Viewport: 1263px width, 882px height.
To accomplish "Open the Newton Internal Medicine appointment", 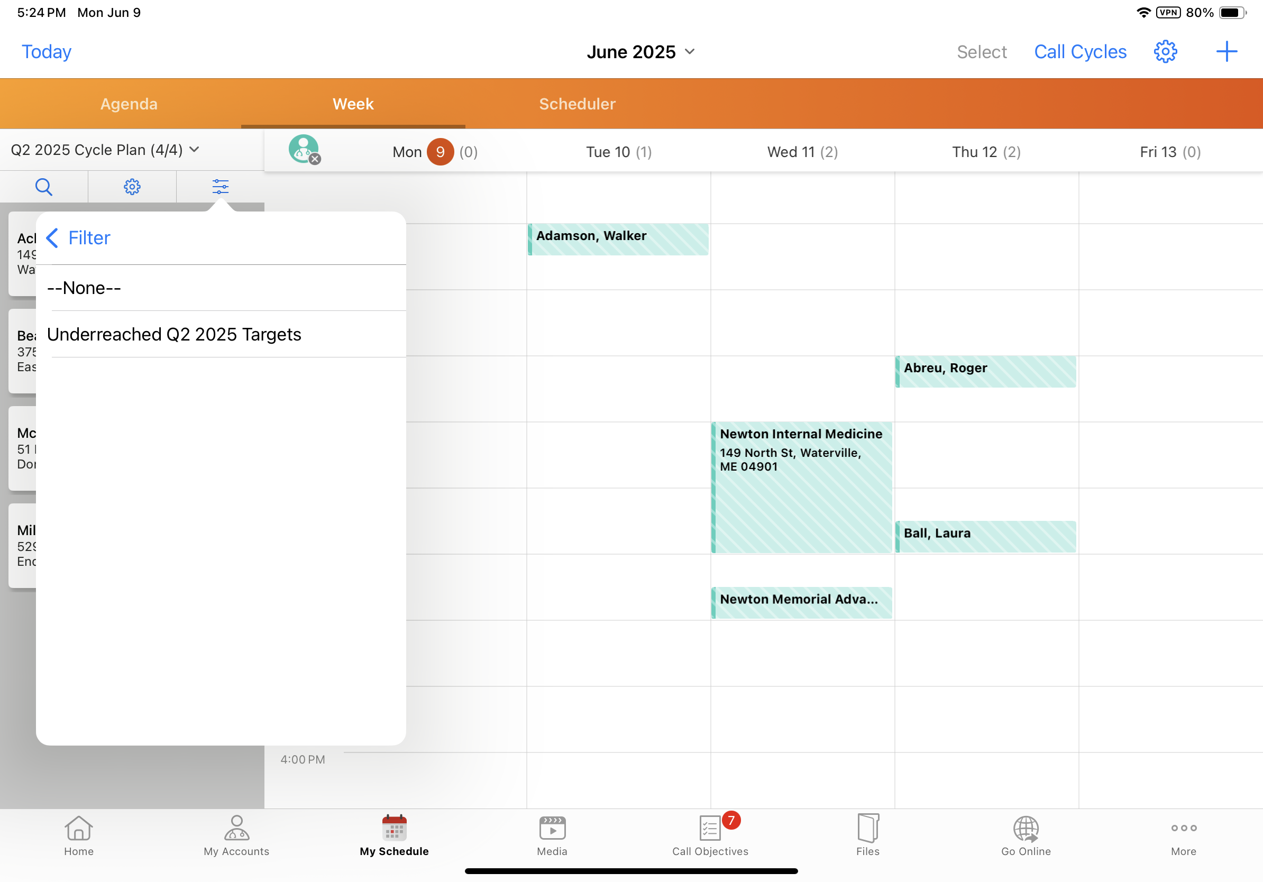I will (x=801, y=486).
